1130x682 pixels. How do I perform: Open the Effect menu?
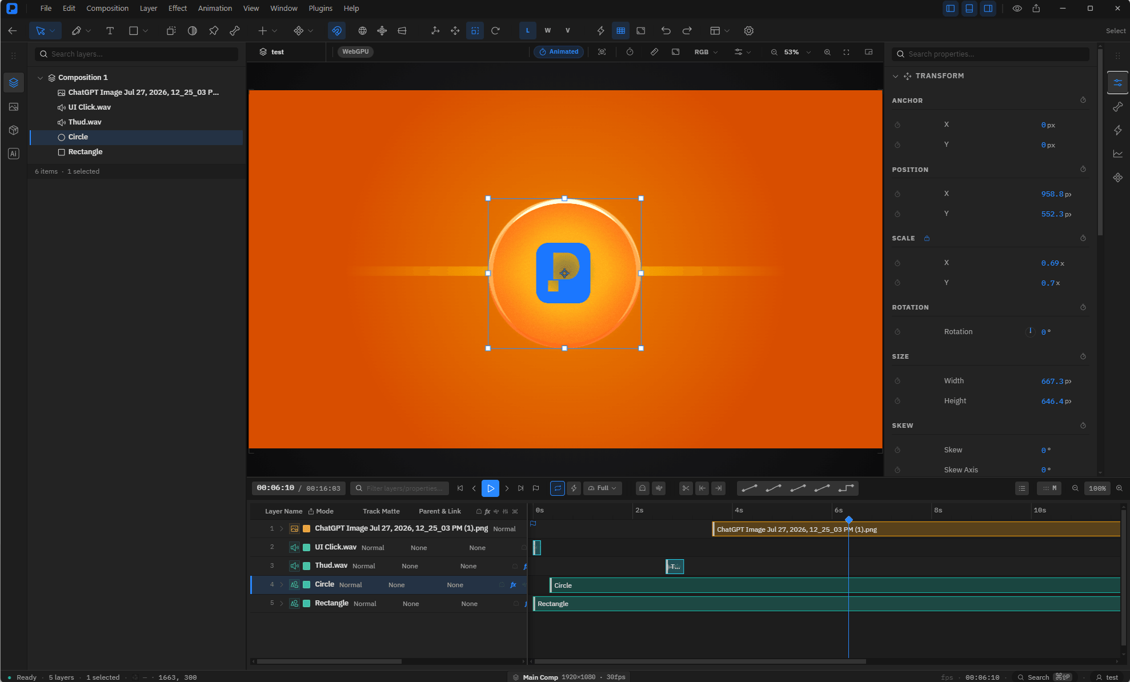tap(178, 9)
